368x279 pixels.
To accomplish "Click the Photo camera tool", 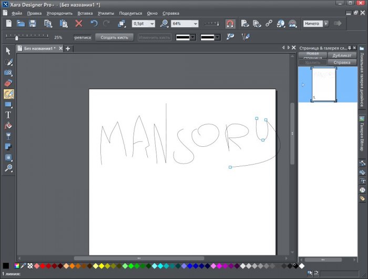I will tap(8, 72).
